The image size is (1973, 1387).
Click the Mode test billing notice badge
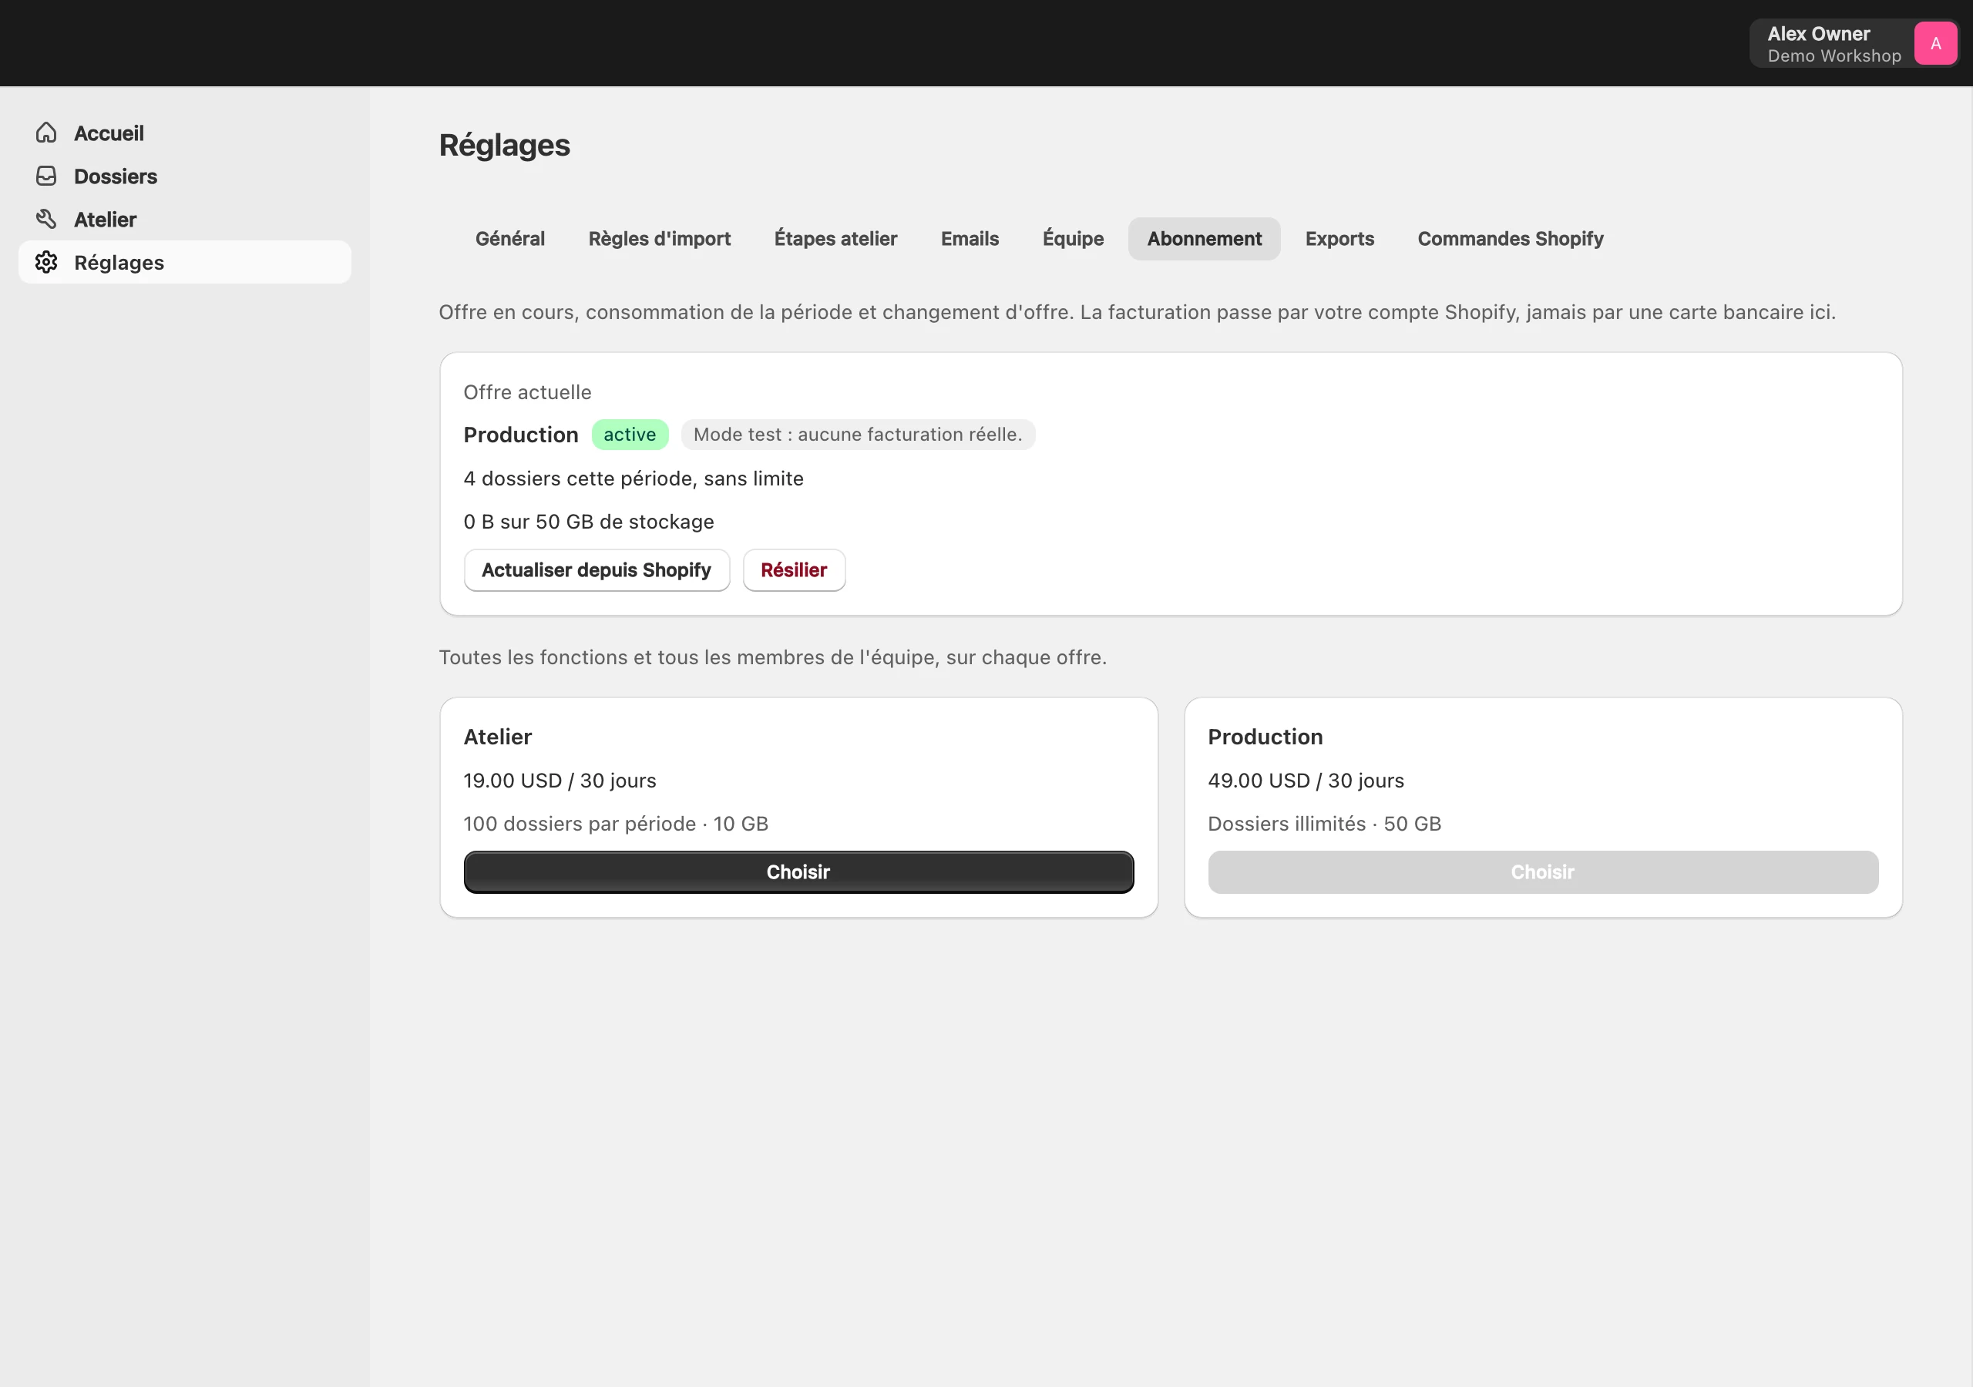click(x=858, y=434)
